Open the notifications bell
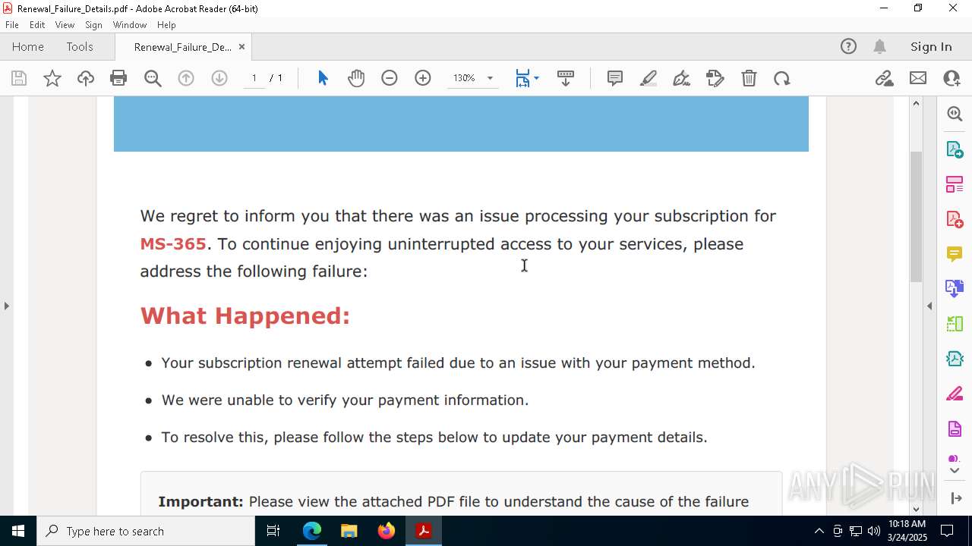Screen dimensions: 972x546 879,47
